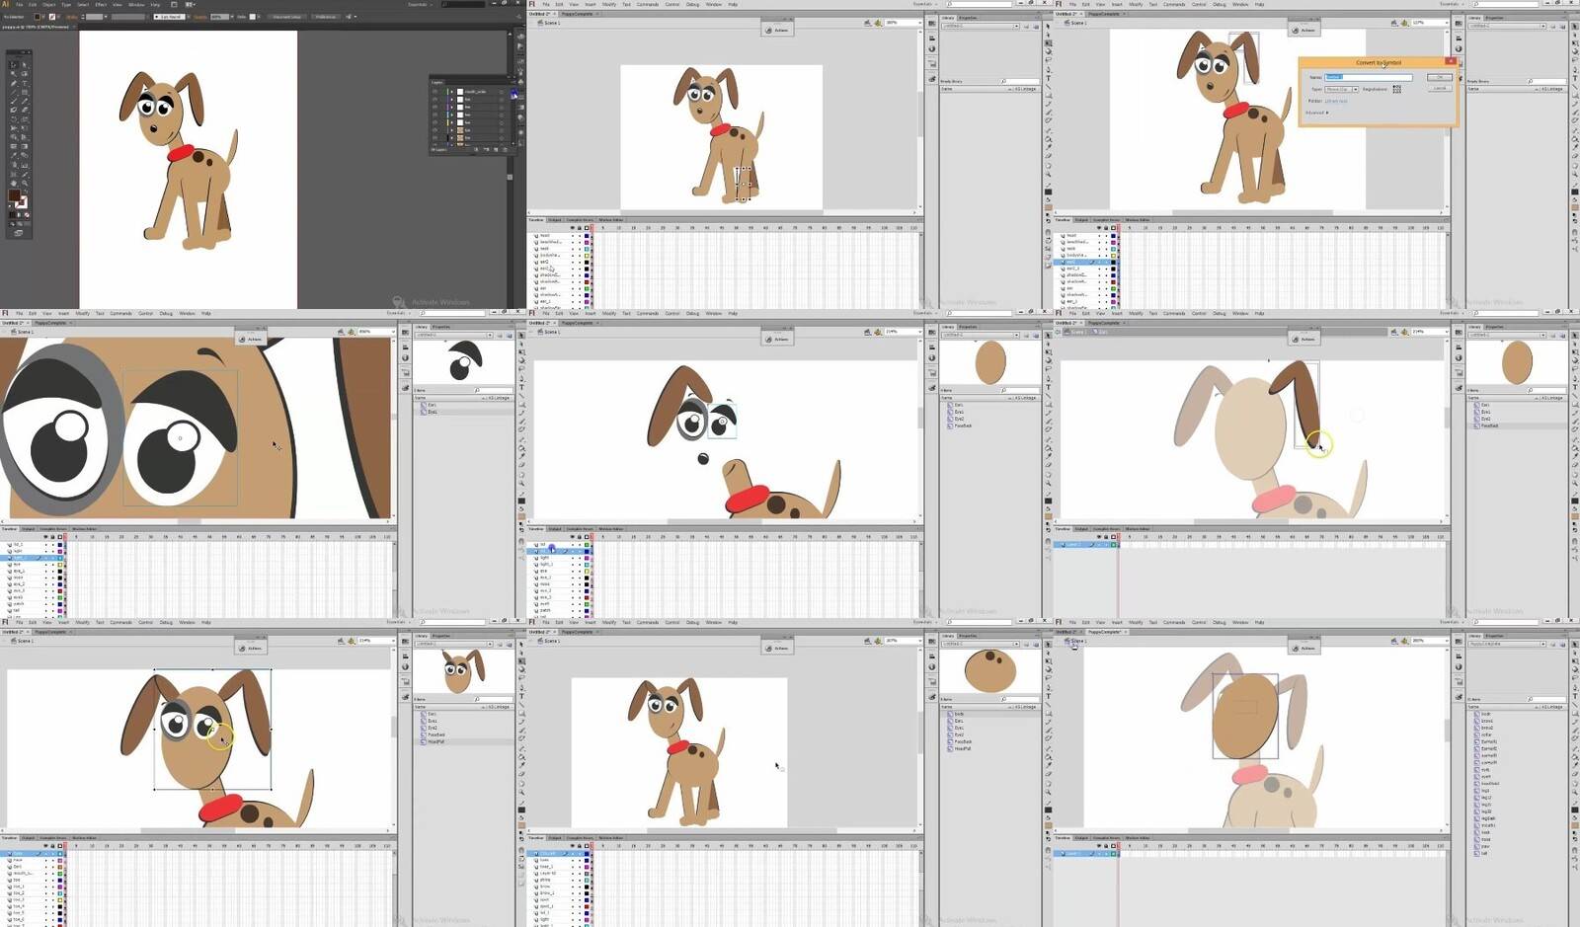Expand Advanced section in Convert to Symbol dialog

1317,113
